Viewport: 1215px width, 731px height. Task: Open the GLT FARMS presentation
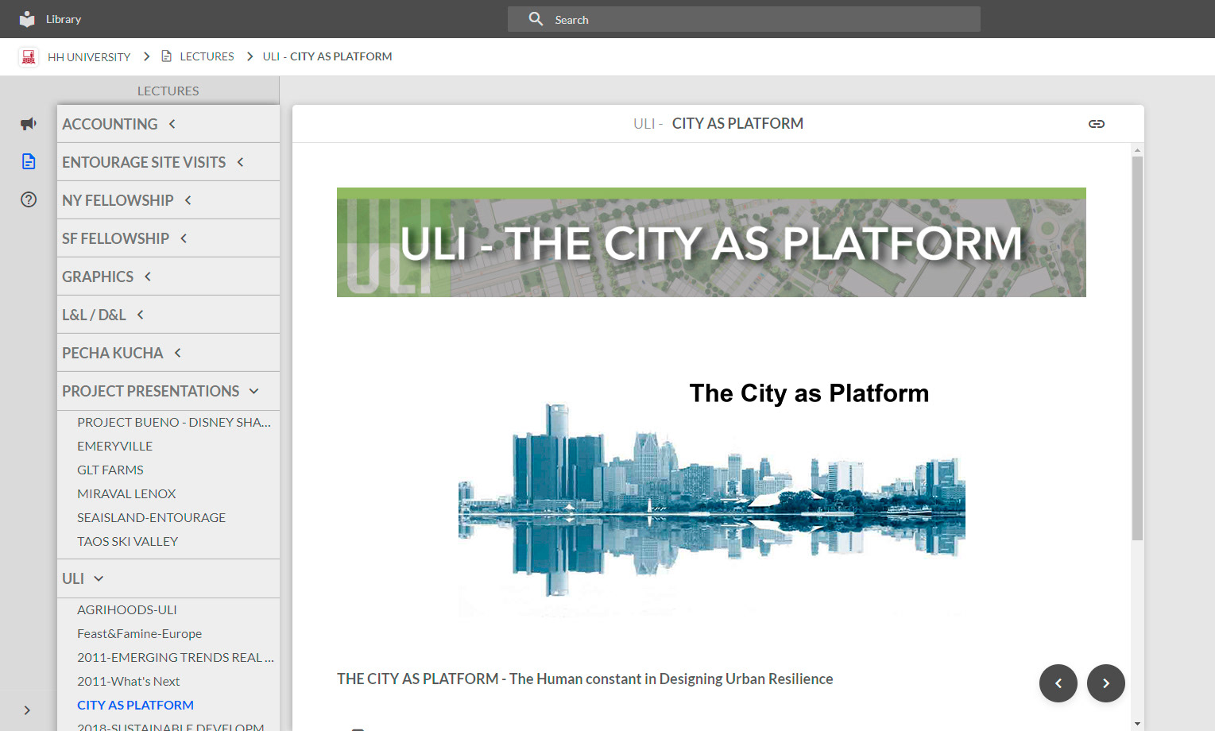pos(110,470)
